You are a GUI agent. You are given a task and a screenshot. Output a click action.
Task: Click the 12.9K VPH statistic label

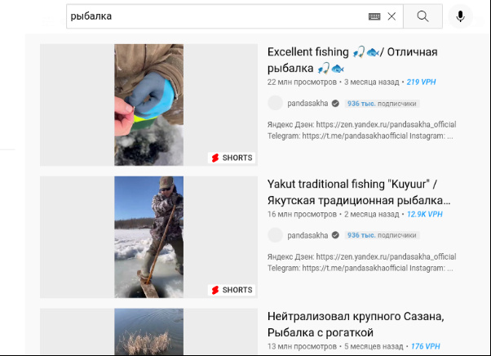point(424,214)
